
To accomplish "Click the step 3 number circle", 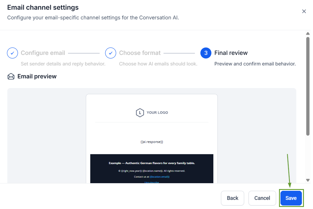I will [206, 53].
